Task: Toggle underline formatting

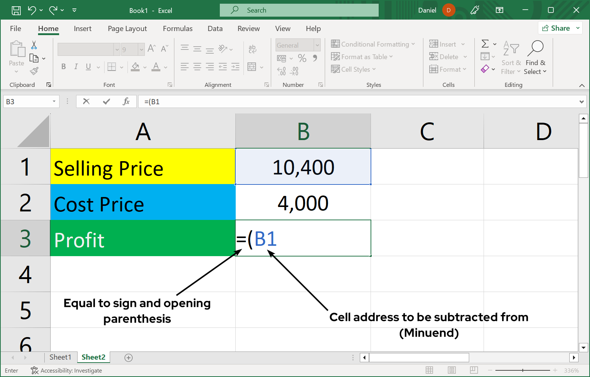Action: pos(88,67)
